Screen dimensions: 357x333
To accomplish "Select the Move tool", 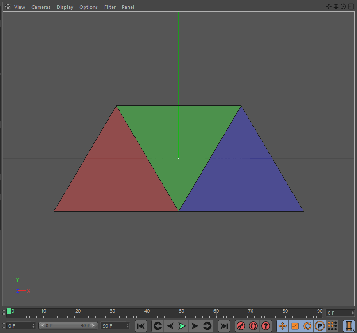I will click(x=283, y=325).
